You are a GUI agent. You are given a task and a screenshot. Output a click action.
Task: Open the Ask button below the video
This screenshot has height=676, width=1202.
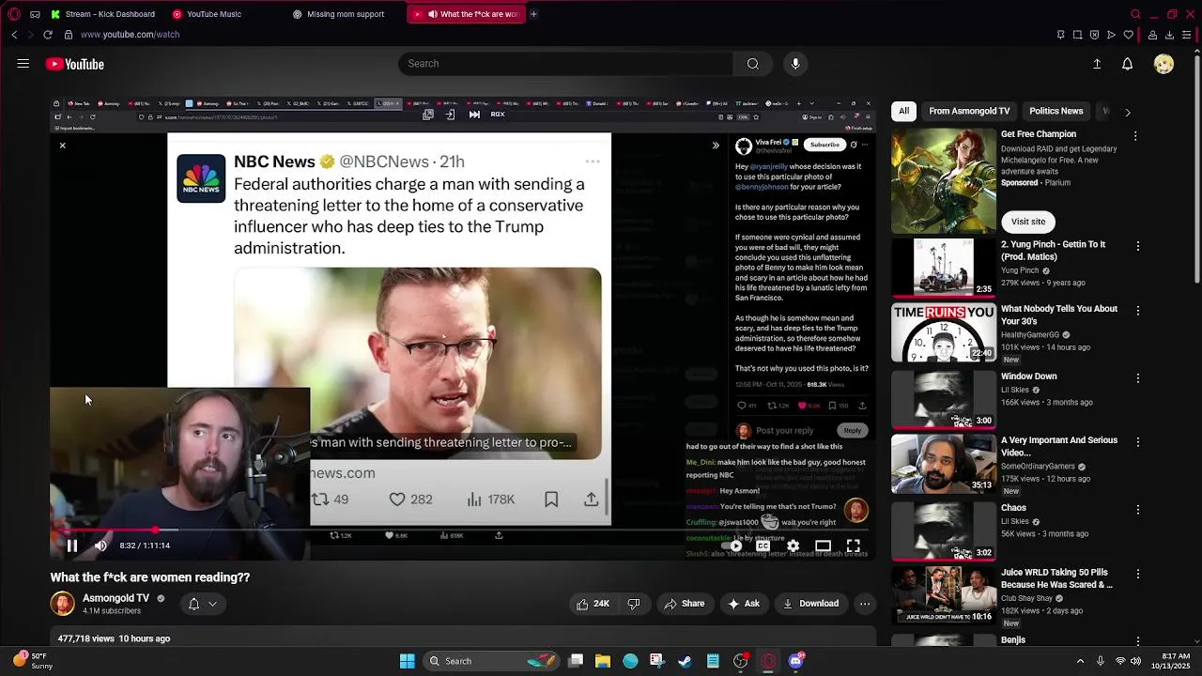(744, 604)
